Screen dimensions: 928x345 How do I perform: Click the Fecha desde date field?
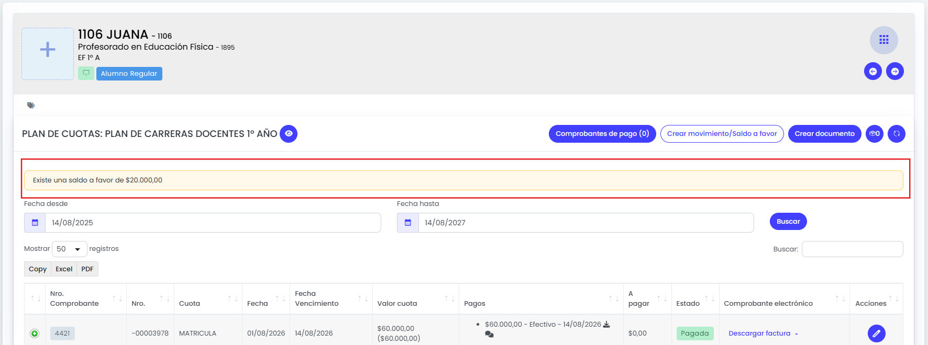point(213,223)
